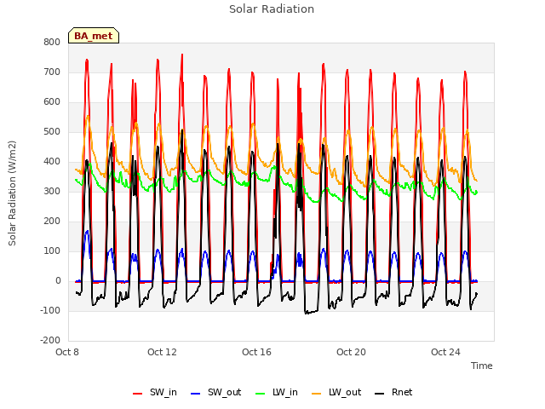Viewport: 545px width, 409px height.
Task: Toggle the LW_out legend label
Action: [345, 392]
